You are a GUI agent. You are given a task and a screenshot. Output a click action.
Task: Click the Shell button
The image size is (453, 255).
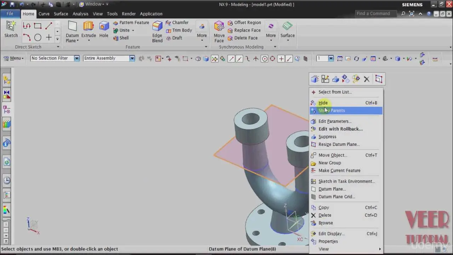121,38
